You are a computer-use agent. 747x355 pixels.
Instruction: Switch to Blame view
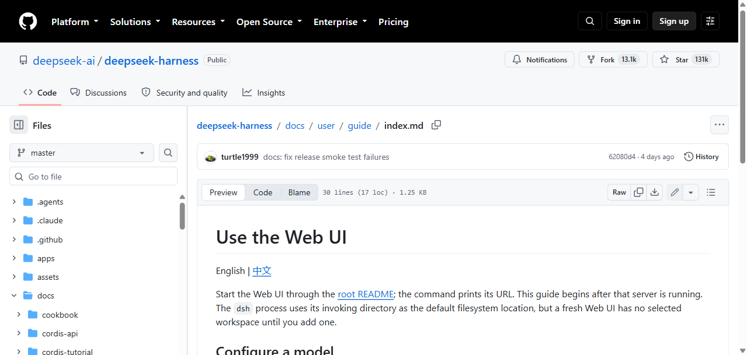[x=299, y=192]
